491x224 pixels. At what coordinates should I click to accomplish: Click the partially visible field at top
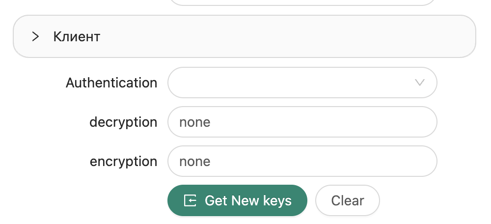(302, 2)
